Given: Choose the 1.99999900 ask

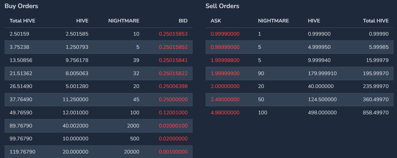Looking at the screenshot, I should coord(225,73).
